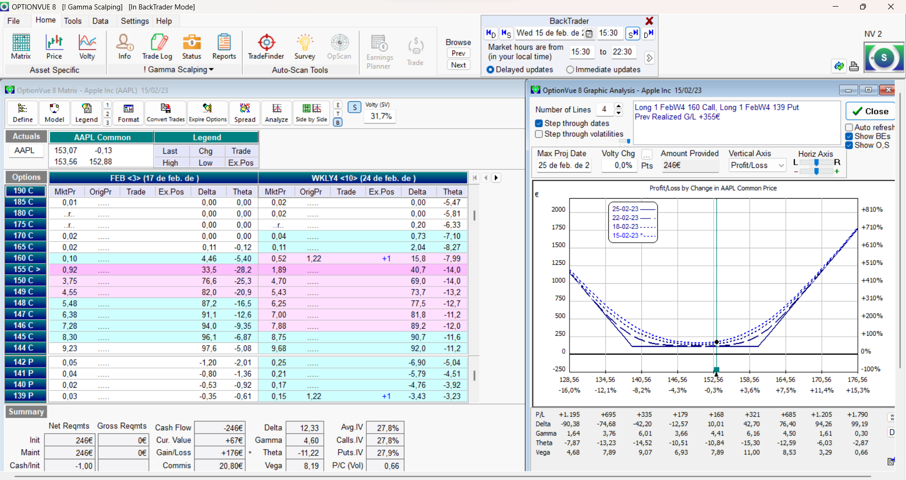Click Convert Trades in Matrix toolbar
The image size is (906, 480).
pyautogui.click(x=165, y=113)
